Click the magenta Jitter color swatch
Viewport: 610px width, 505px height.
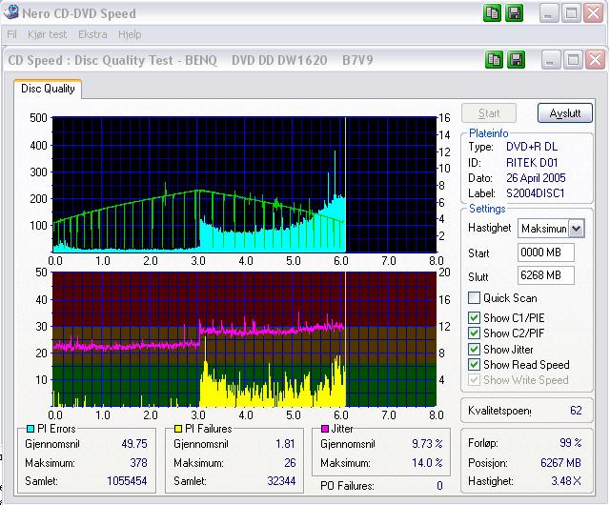pos(324,429)
